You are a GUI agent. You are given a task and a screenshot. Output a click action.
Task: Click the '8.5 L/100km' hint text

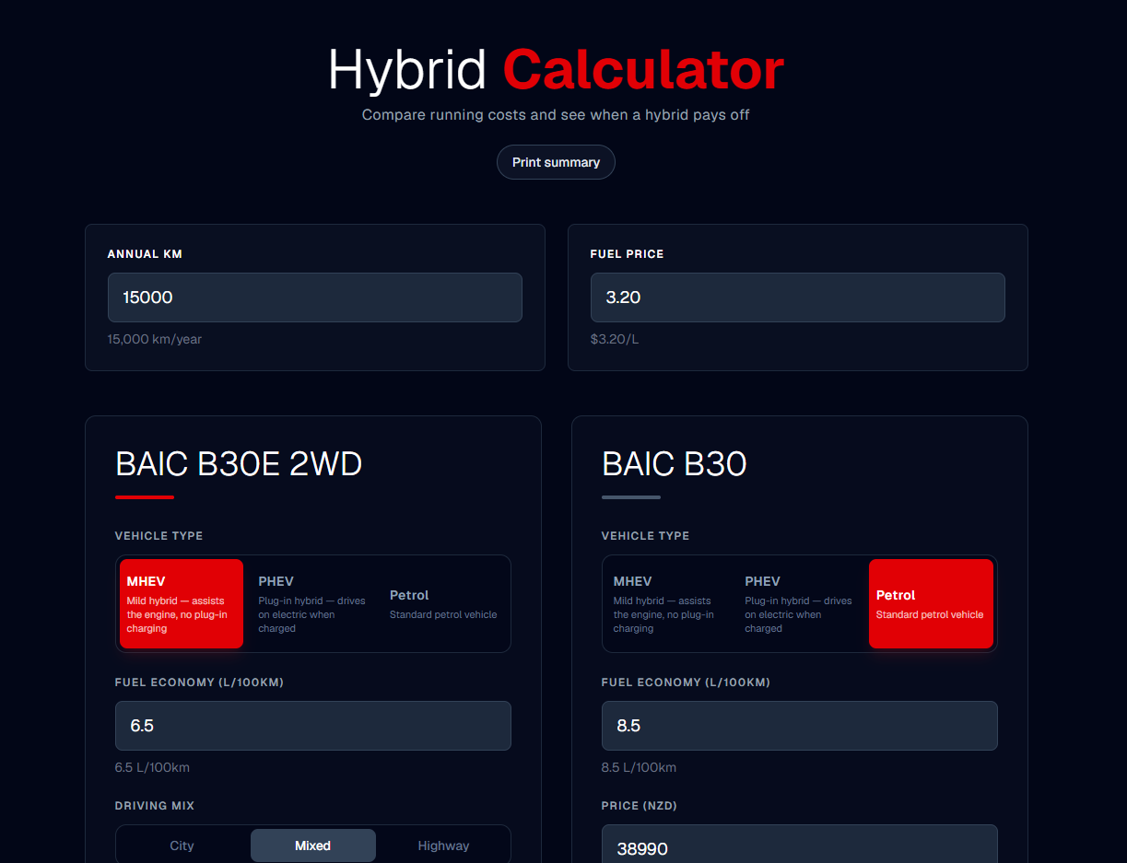coord(640,767)
